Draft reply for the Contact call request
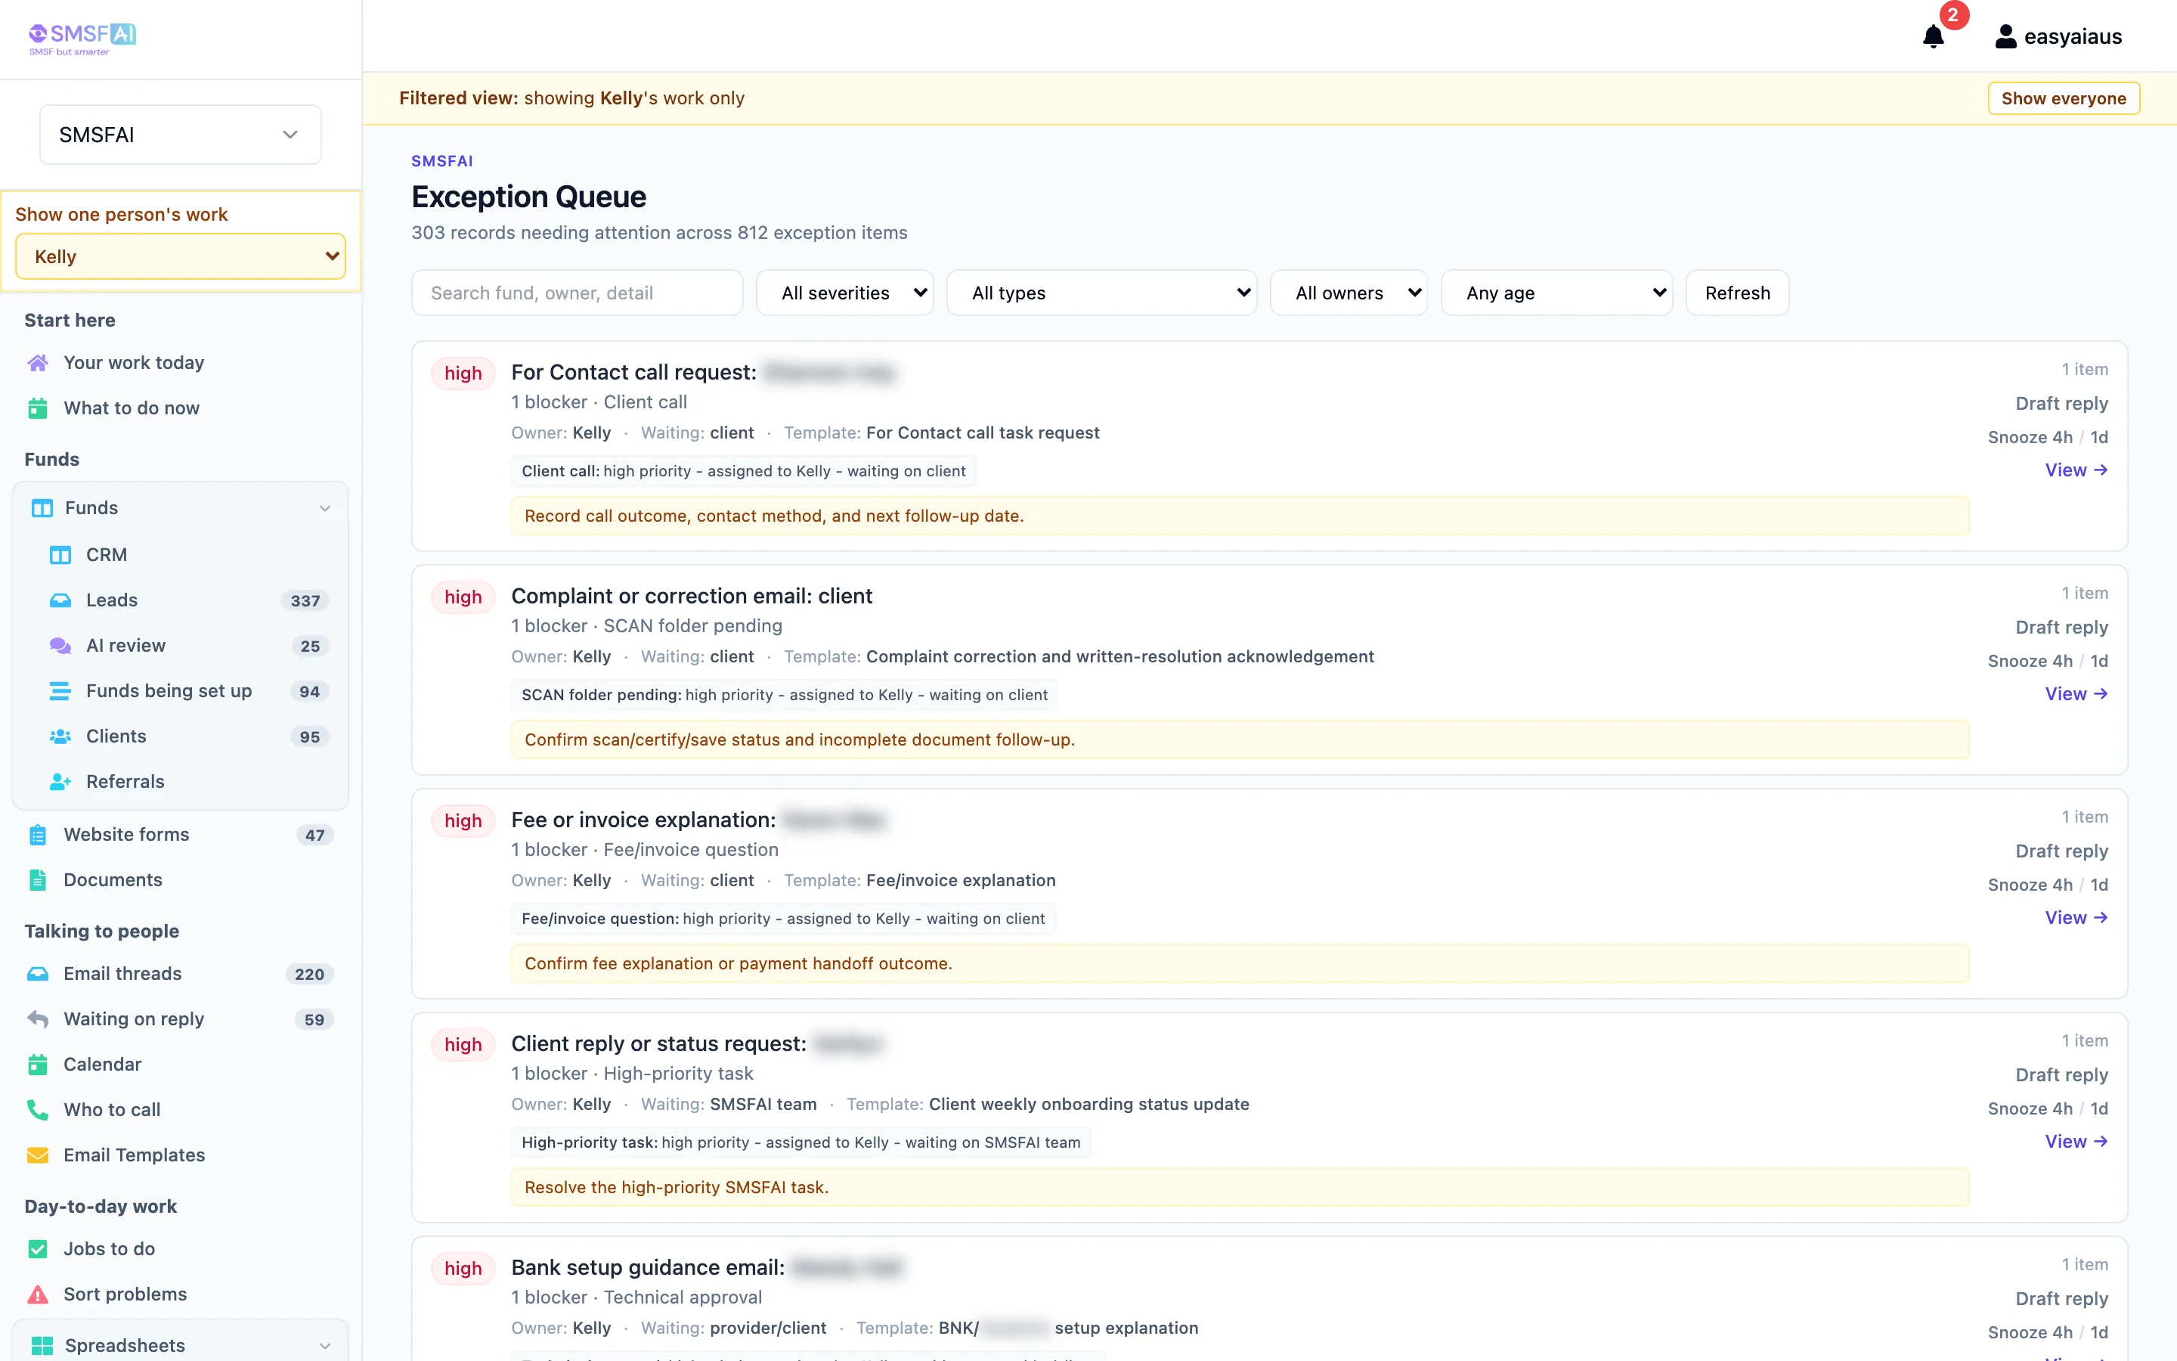2177x1361 pixels. tap(2061, 403)
